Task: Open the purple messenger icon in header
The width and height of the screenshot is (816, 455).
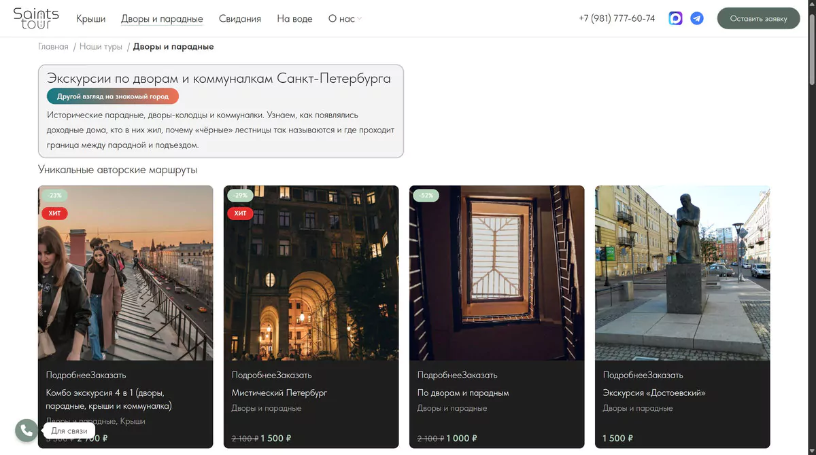Action: point(675,18)
